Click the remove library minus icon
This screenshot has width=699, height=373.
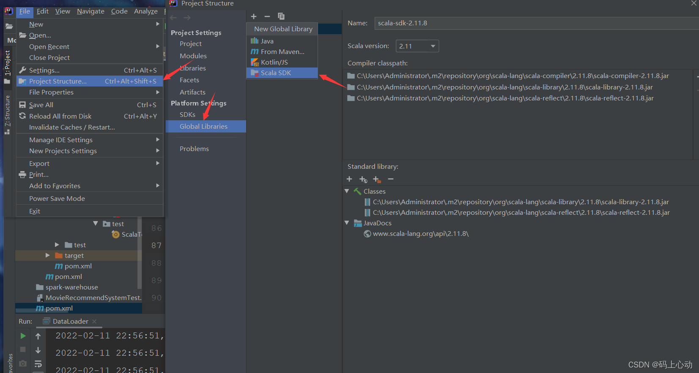point(267,16)
